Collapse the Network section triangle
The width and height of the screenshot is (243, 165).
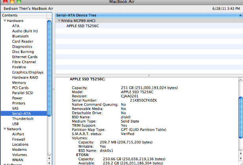5,129
